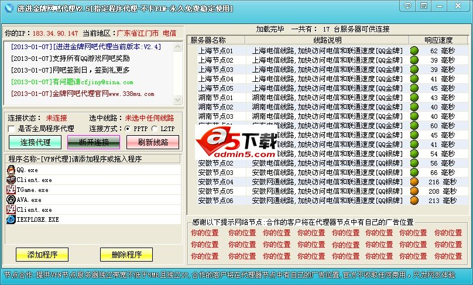473x285 pixels.
Task: Click green status dot of 上海节点01
Action: click(414, 51)
